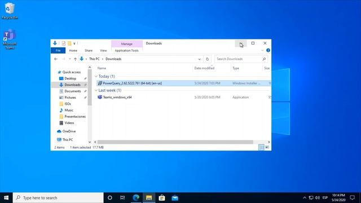Sort by the Name column header

pos(102,68)
